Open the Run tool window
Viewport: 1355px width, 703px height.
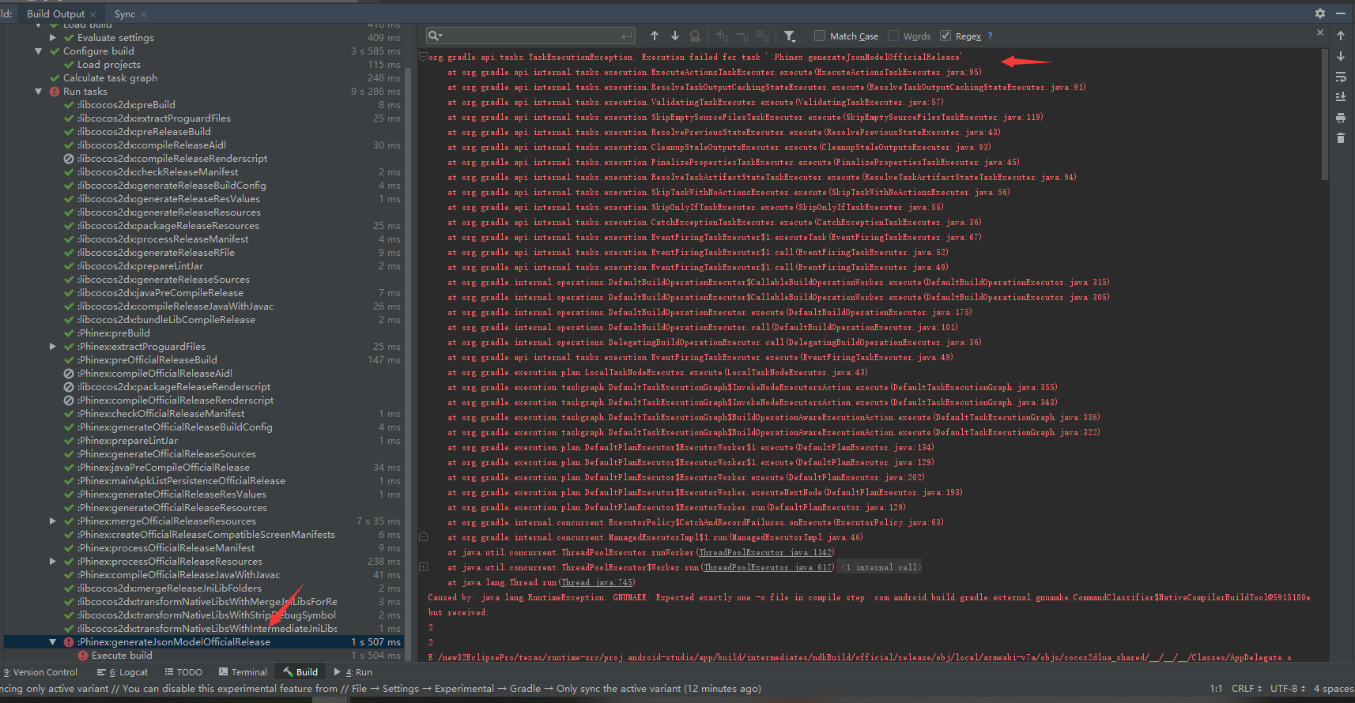click(353, 672)
